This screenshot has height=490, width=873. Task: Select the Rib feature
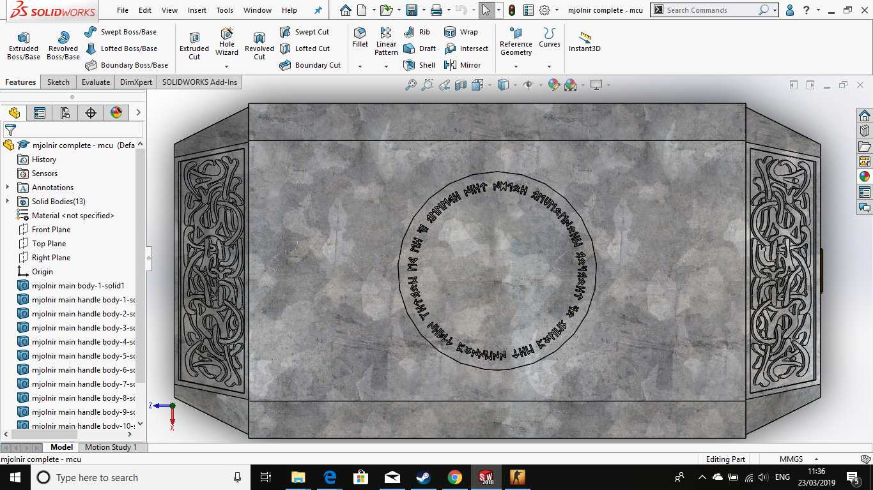pos(417,32)
